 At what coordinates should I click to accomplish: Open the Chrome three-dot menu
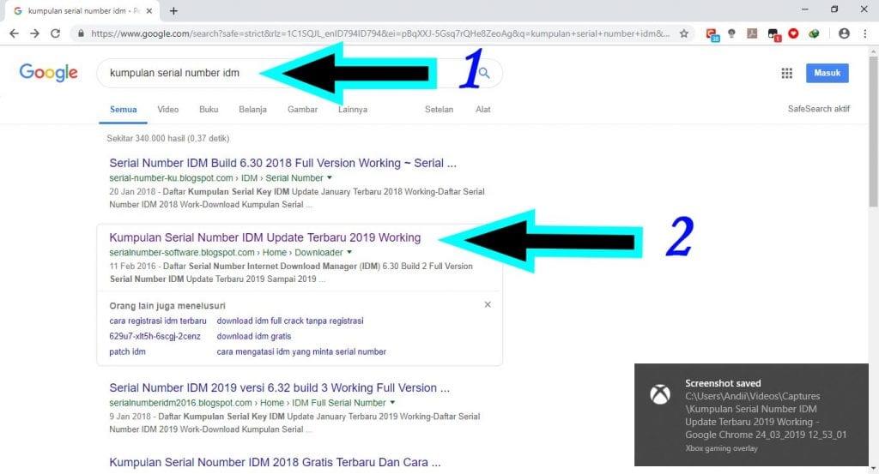point(864,33)
